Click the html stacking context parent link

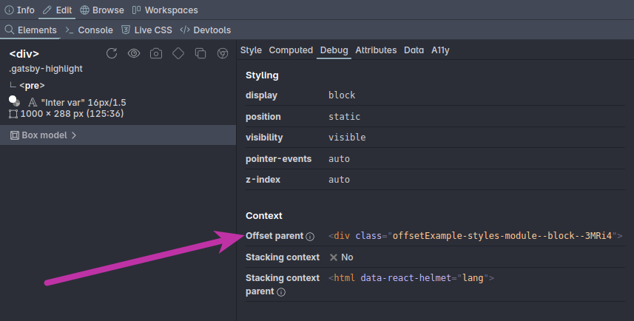tap(411, 278)
